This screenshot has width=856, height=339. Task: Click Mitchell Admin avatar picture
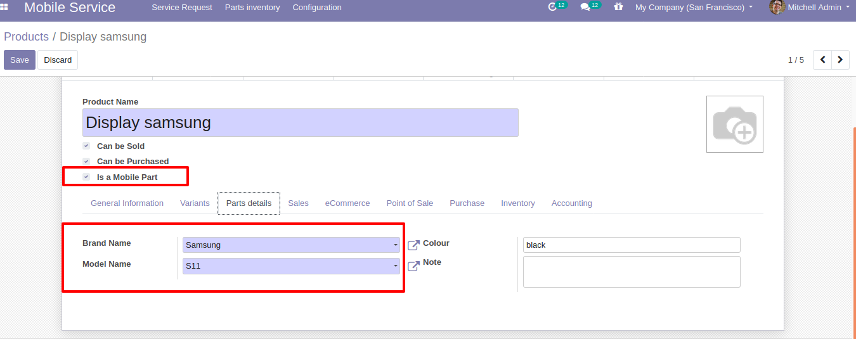pyautogui.click(x=777, y=7)
